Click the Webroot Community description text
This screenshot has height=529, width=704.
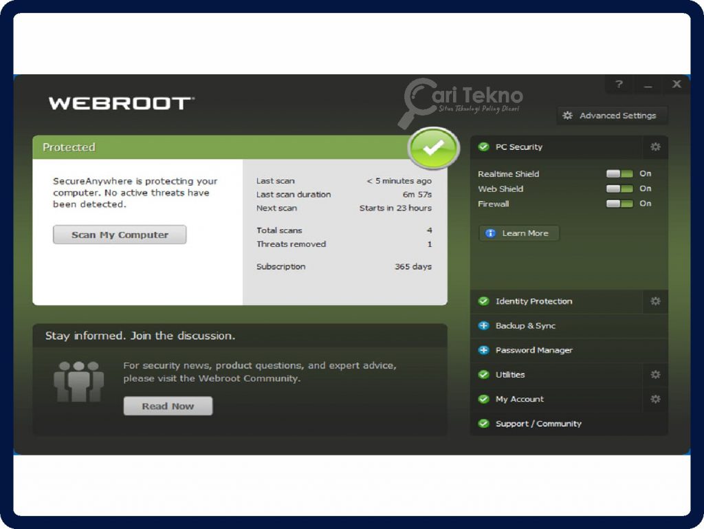(260, 372)
